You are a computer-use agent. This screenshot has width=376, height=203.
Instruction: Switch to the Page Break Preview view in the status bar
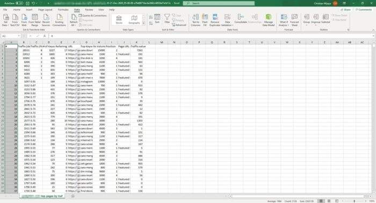click(x=337, y=201)
